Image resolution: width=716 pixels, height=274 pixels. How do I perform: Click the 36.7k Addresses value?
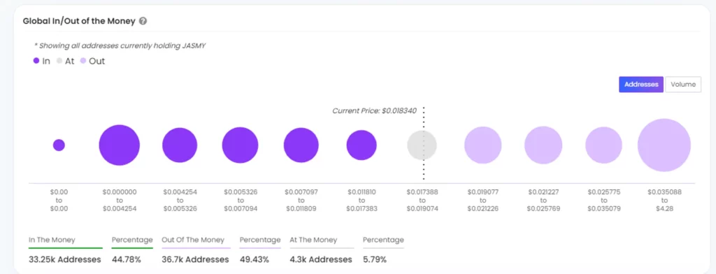click(x=195, y=260)
